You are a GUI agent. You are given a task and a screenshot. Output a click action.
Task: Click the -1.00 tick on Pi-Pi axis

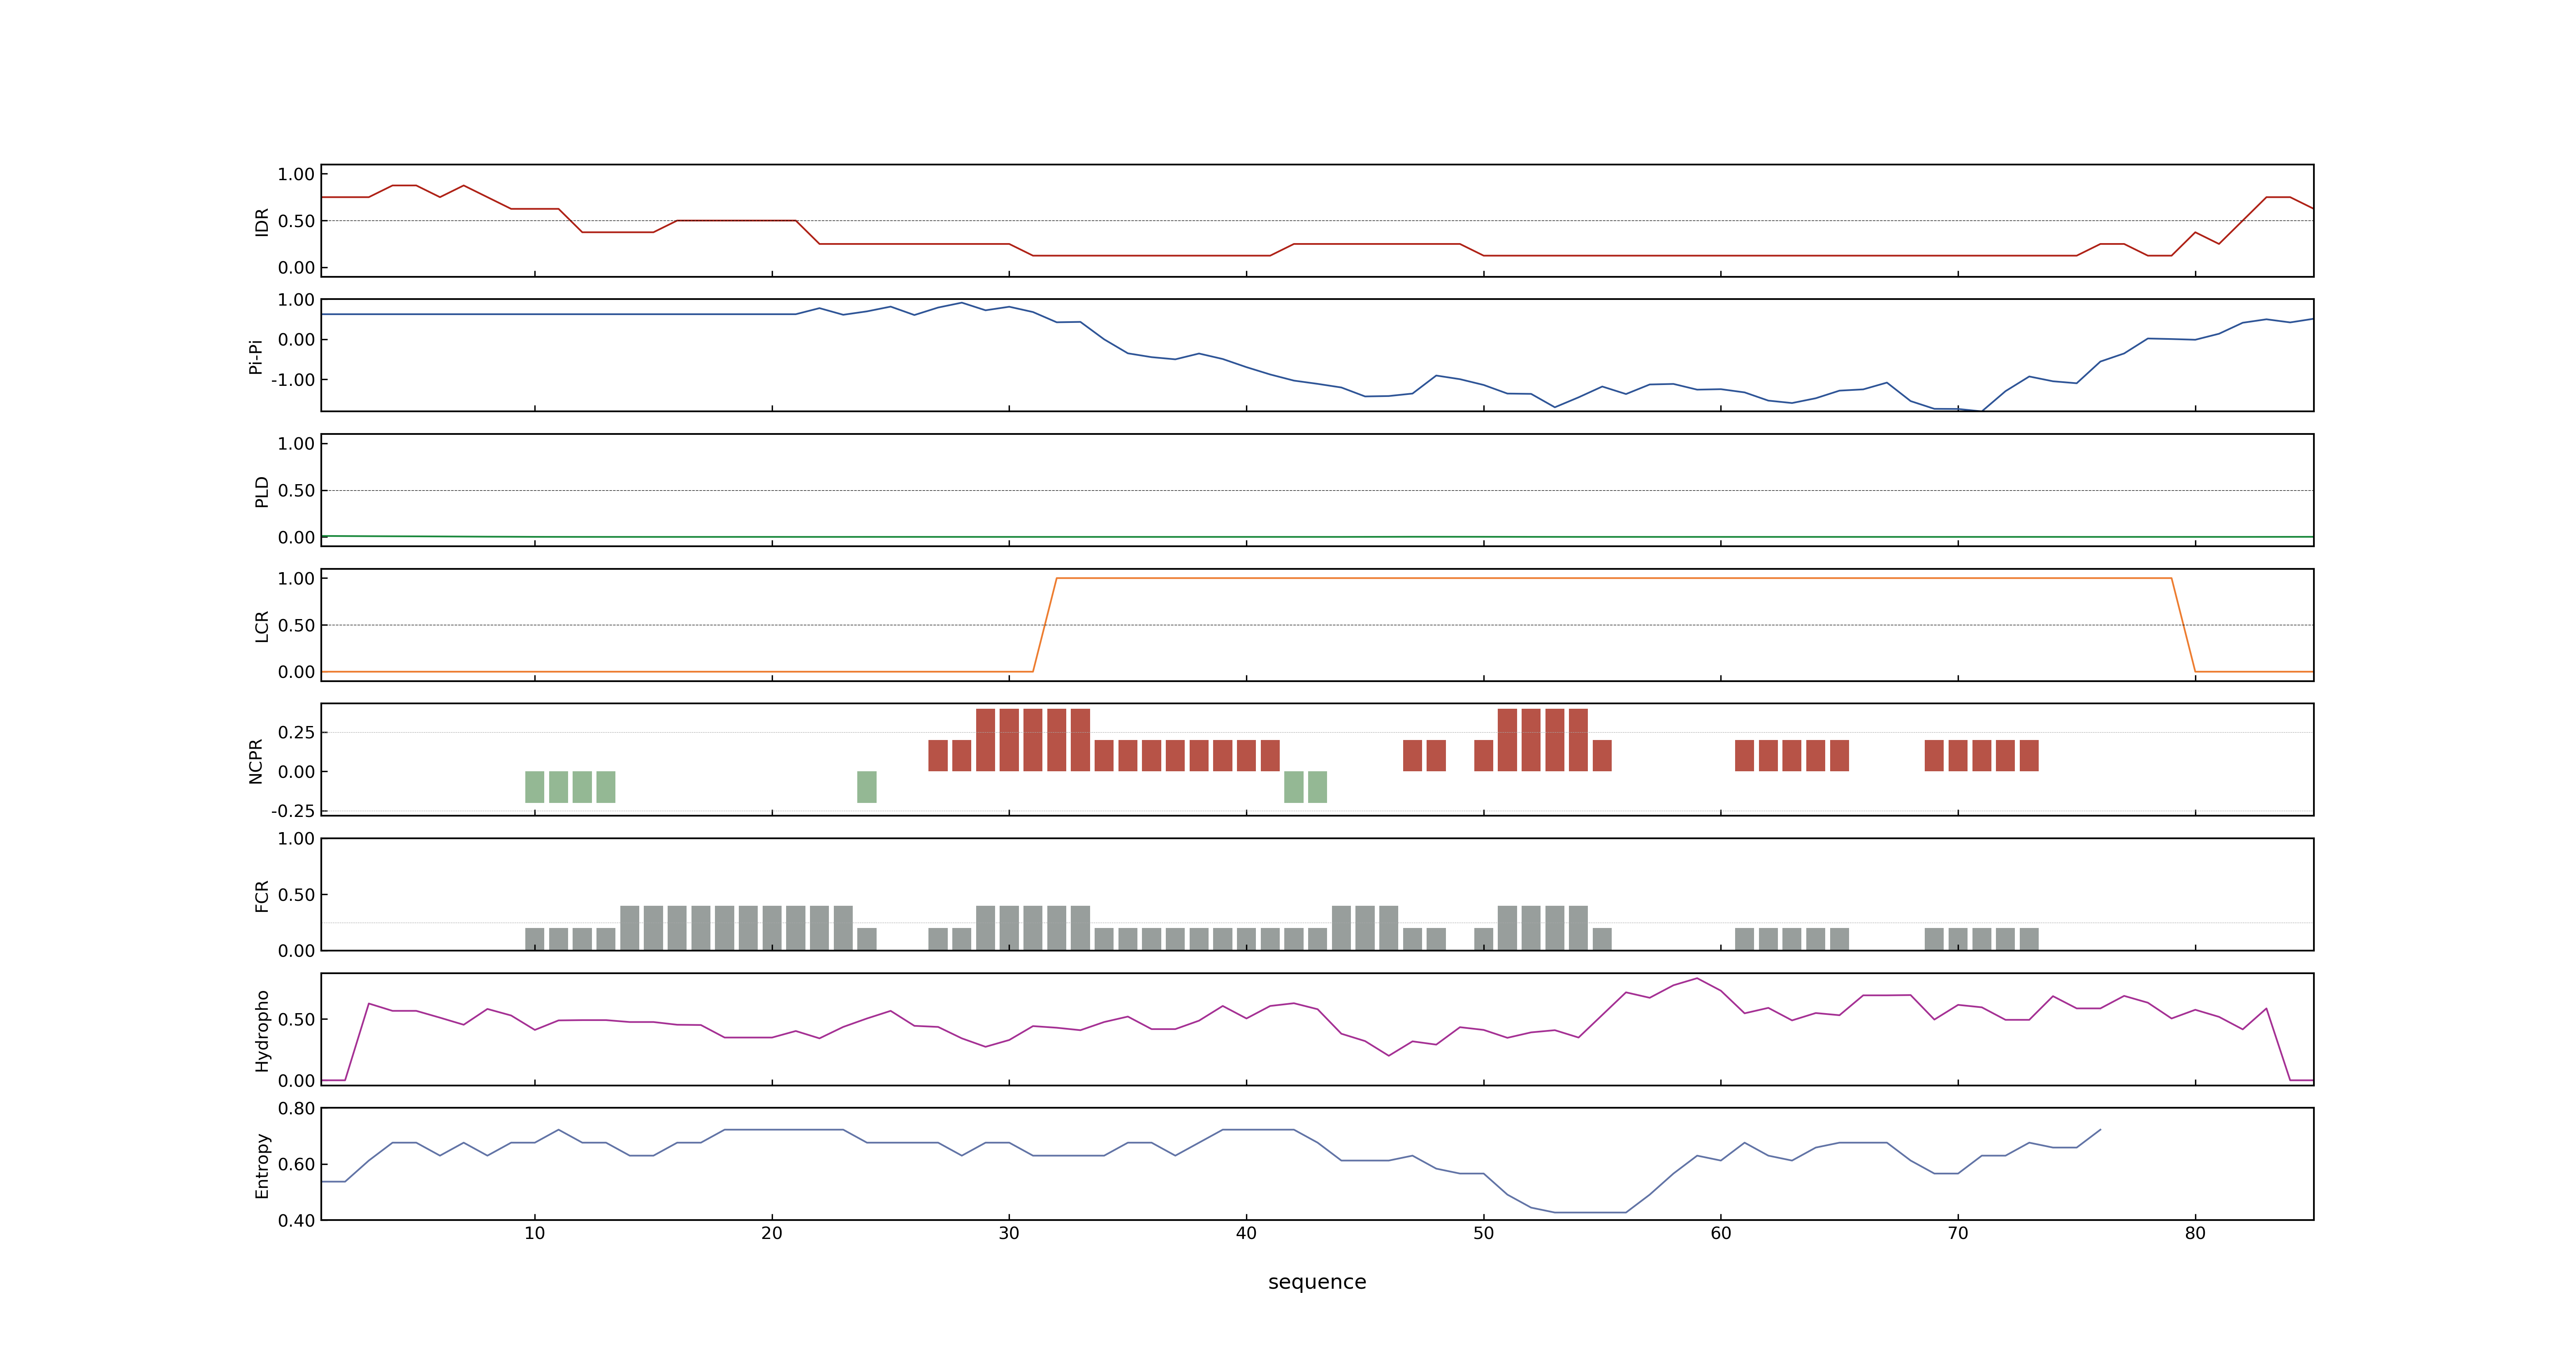(x=292, y=380)
